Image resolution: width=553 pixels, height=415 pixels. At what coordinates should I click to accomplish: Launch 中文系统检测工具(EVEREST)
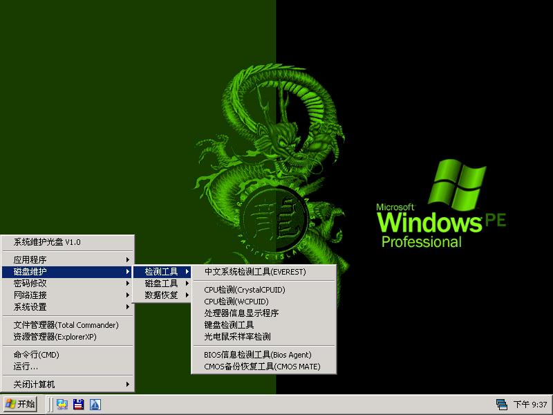click(264, 272)
